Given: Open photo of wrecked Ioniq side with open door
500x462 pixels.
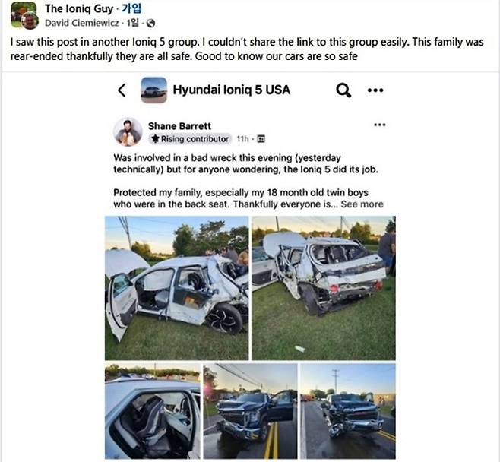Looking at the screenshot, I should click(x=176, y=288).
